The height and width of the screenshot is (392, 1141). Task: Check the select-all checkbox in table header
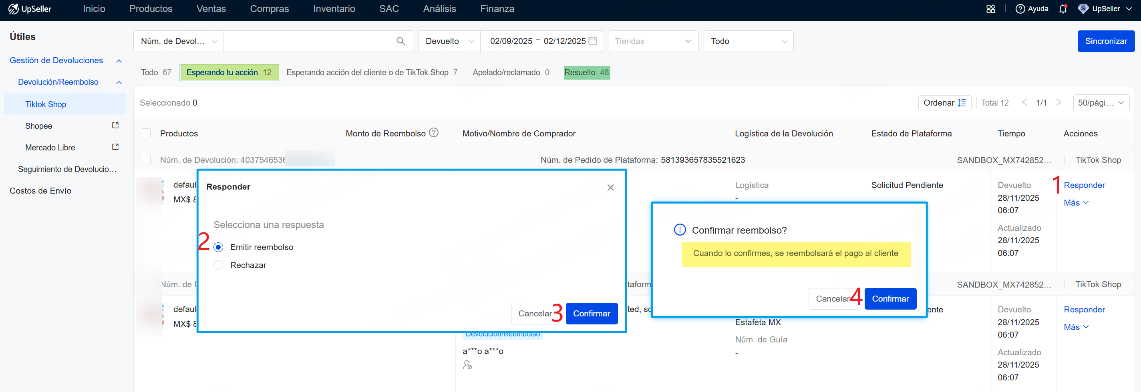146,134
